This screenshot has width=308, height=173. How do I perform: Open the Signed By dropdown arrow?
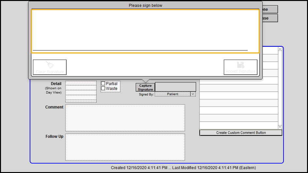click(x=193, y=94)
